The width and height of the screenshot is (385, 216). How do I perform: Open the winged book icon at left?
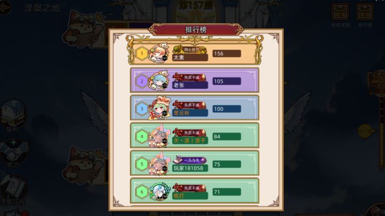(x=14, y=187)
